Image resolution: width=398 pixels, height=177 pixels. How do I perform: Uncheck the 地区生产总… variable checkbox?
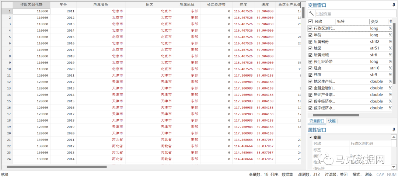coord(310,81)
